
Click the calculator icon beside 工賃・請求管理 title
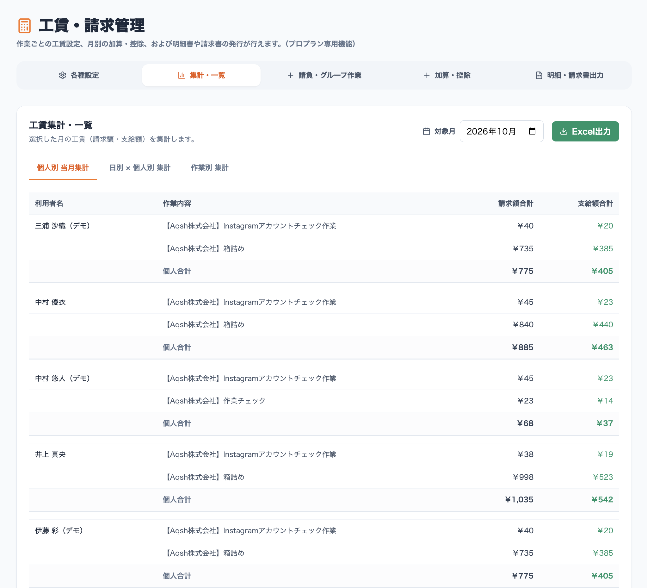24,26
